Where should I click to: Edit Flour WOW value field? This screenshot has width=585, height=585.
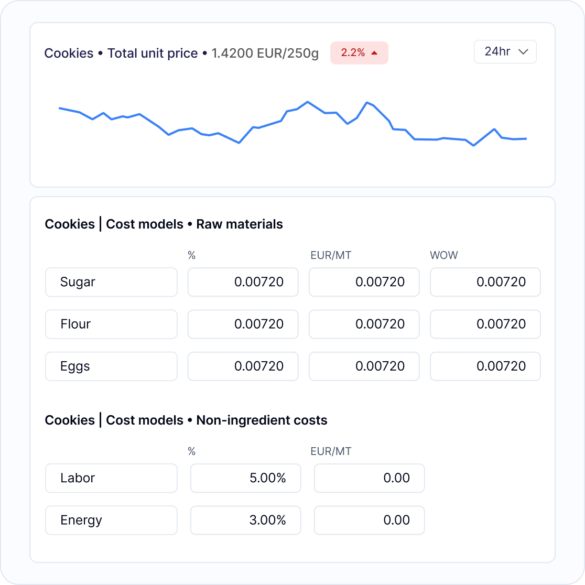click(485, 324)
